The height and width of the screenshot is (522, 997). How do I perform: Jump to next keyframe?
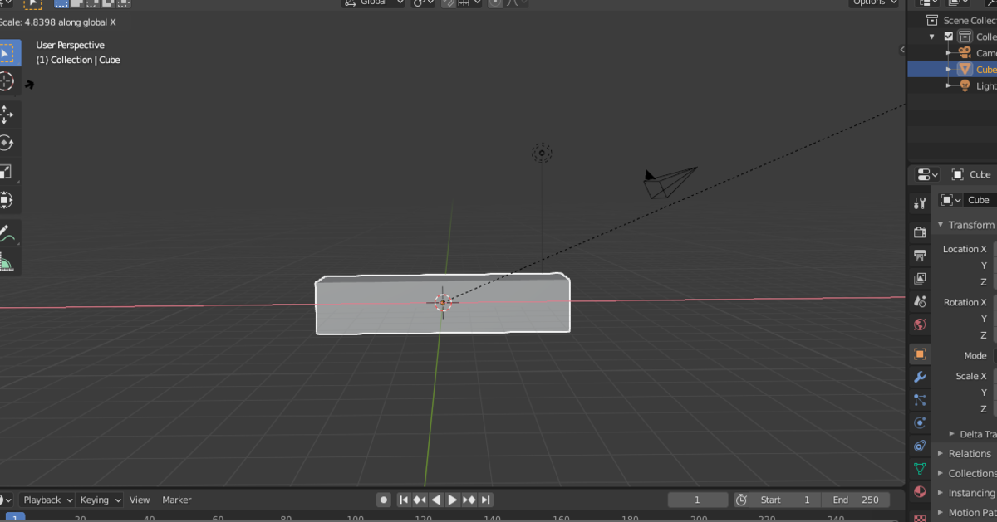click(x=469, y=500)
